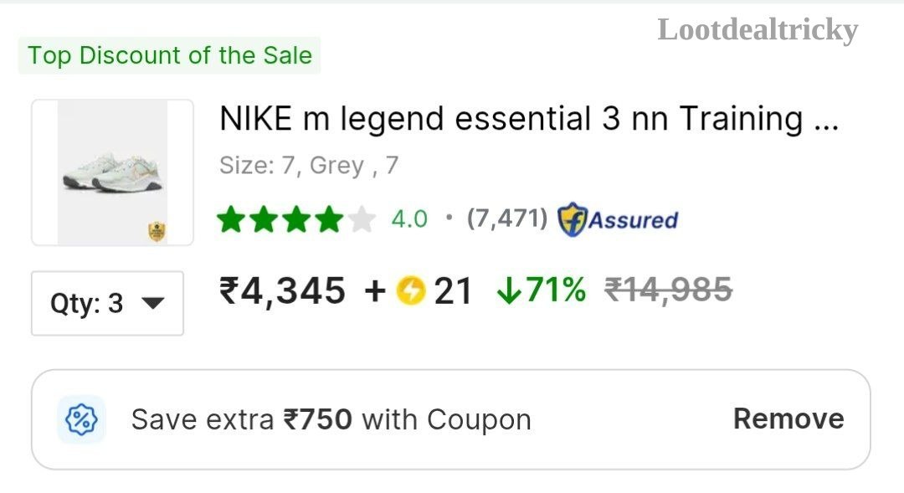Remove the applied ₹750 coupon
The height and width of the screenshot is (493, 904).
tap(788, 419)
